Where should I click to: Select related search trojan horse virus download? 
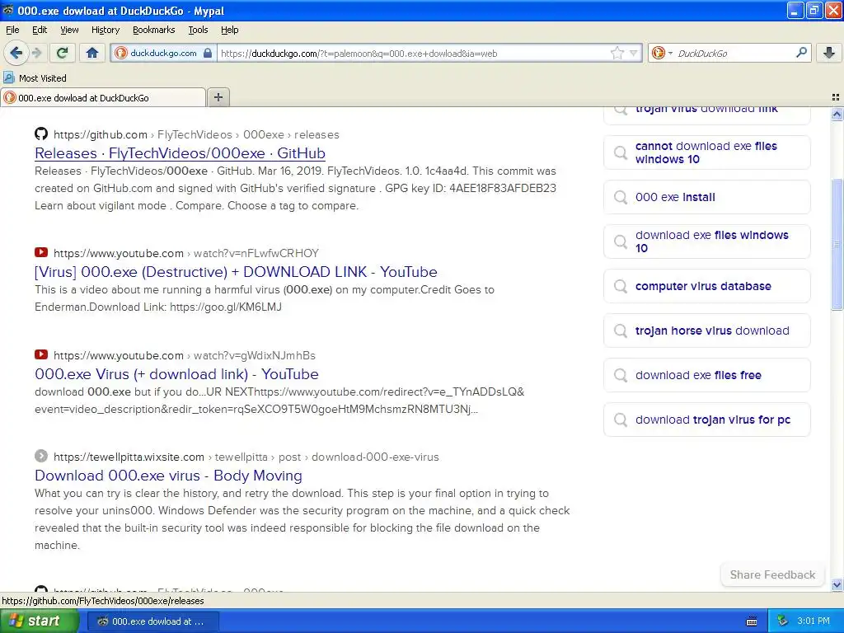pyautogui.click(x=706, y=331)
